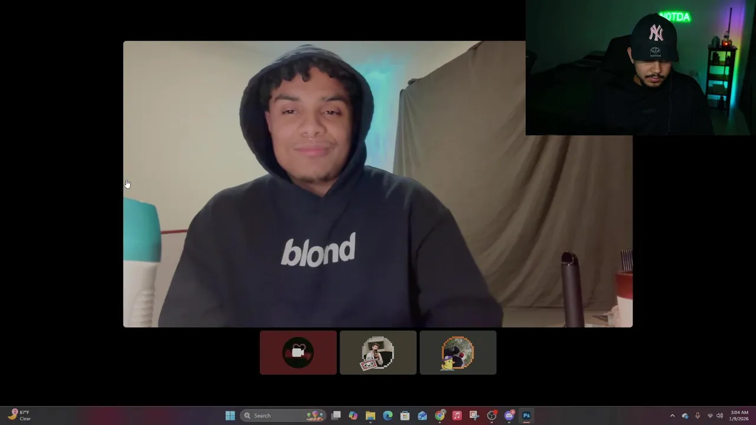The image size is (756, 425).
Task: Switch to OBS Studio on the taskbar
Action: tap(491, 416)
